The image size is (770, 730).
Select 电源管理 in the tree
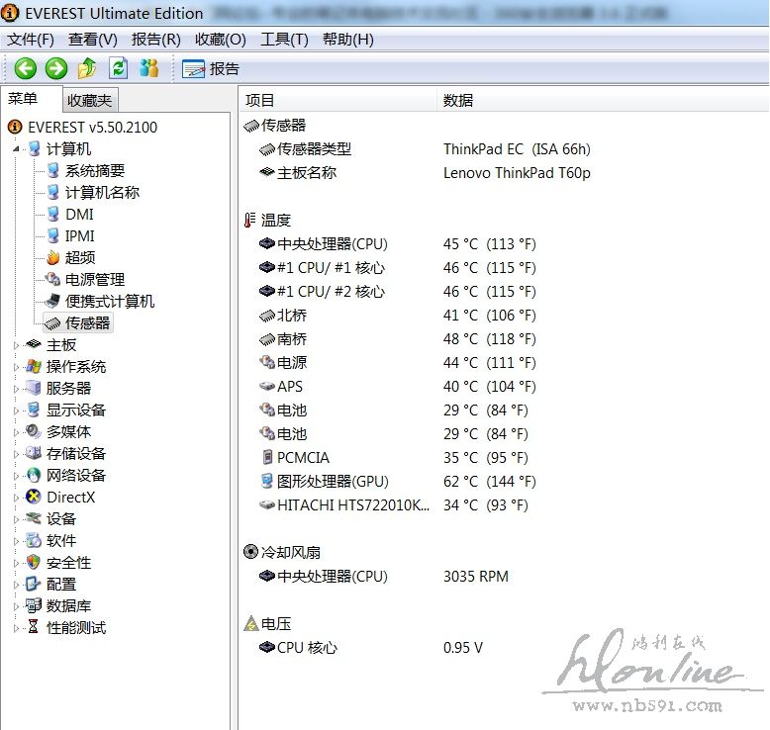(x=94, y=280)
